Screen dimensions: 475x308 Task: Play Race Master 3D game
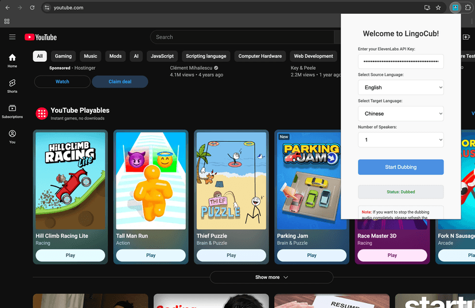[392, 255]
